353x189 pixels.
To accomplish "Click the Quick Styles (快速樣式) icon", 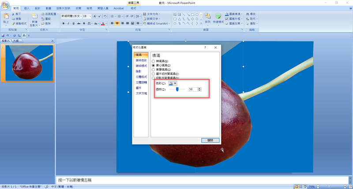I will 218,16.
